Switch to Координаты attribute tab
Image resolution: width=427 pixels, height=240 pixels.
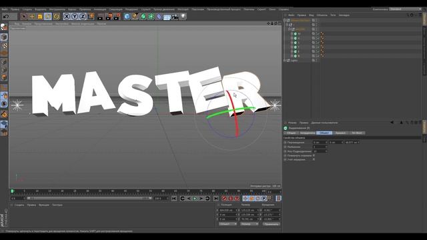click(308, 133)
